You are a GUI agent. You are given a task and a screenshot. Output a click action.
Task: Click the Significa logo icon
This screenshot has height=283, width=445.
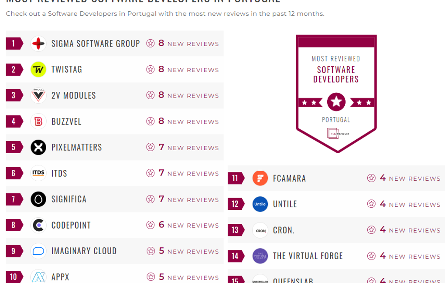click(38, 199)
